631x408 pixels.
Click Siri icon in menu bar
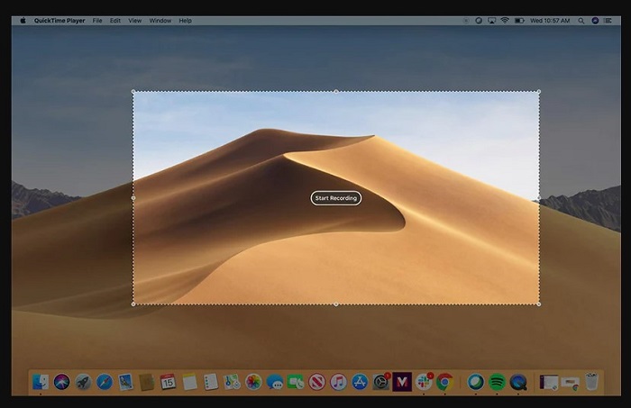(595, 21)
